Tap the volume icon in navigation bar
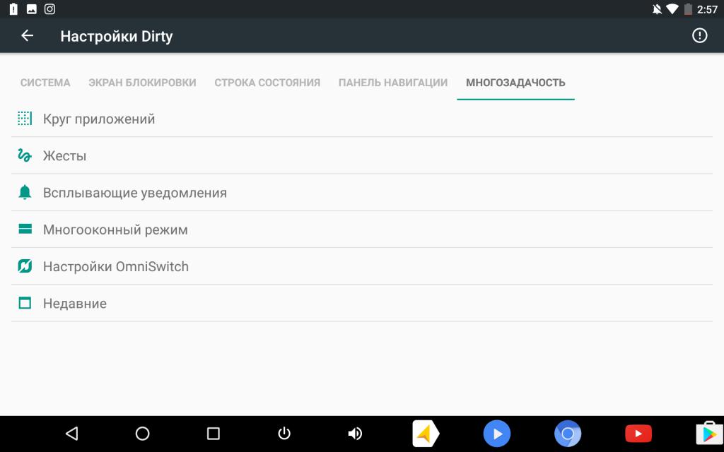724x452 pixels. (355, 434)
